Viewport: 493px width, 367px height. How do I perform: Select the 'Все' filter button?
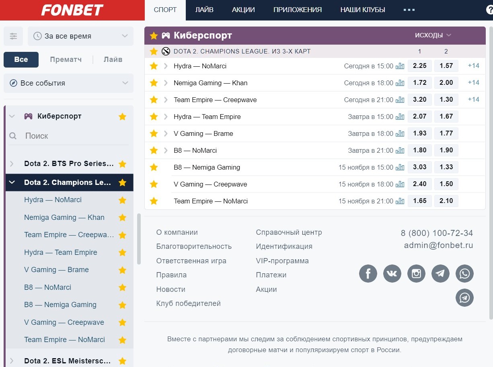(21, 59)
